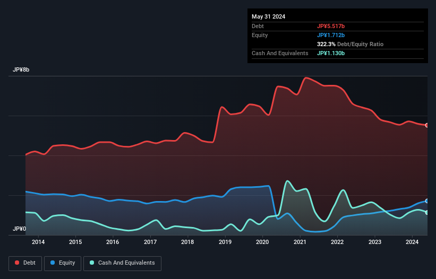Toggle the Debt legend button
The width and height of the screenshot is (436, 279).
coord(25,263)
